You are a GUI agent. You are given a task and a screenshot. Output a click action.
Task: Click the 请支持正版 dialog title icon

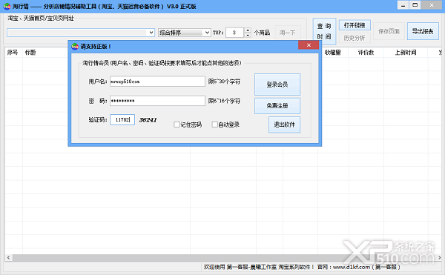(75, 46)
